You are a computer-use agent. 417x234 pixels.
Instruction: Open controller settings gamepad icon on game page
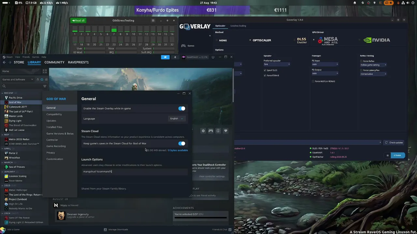(x=211, y=131)
